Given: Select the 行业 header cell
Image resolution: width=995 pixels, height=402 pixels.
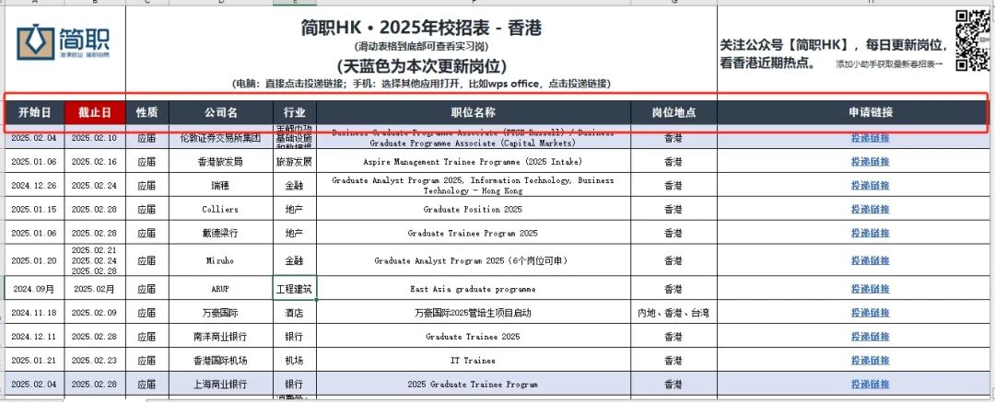Looking at the screenshot, I should (295, 113).
